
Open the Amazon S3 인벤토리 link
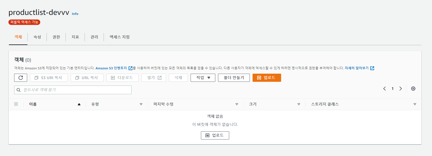tap(111, 68)
